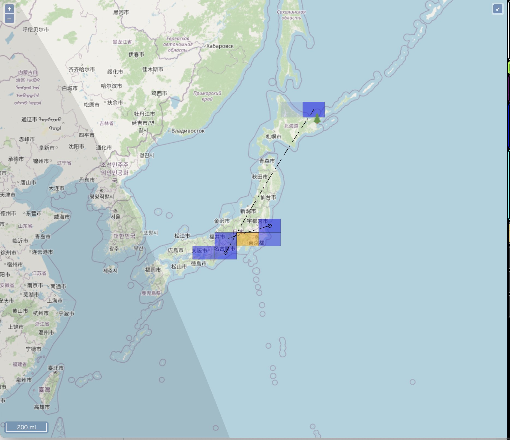510x440 pixels.
Task: Click the zoom out (−) control
Action: [x=9, y=19]
